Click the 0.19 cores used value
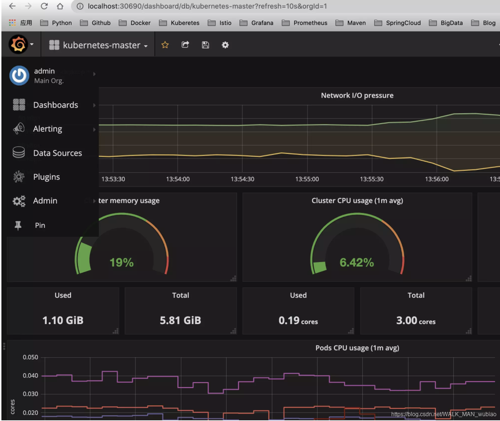The width and height of the screenshot is (500, 421). 298,321
